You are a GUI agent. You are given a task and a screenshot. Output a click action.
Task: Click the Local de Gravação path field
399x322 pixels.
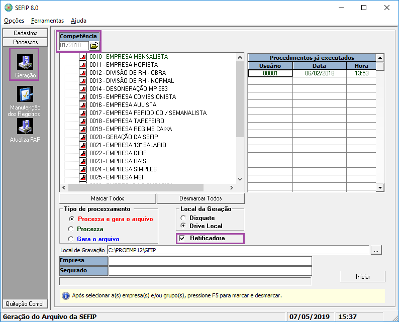click(x=238, y=250)
